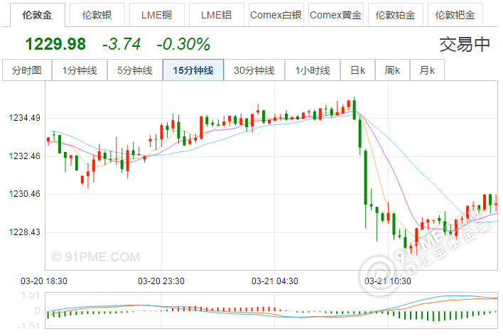The width and height of the screenshot is (503, 336).
Task: Choose the 5分钟线 interval
Action: point(135,70)
